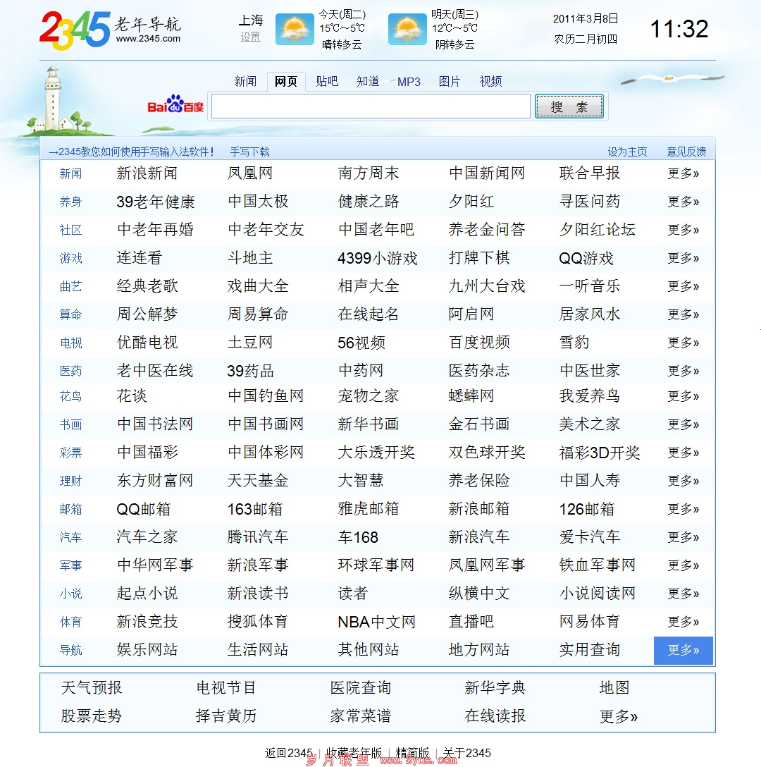Click 返回2345 footer link
Image resolution: width=761 pixels, height=767 pixels.
click(x=289, y=753)
